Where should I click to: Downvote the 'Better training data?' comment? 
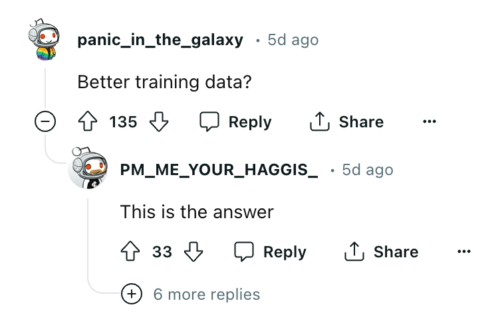pyautogui.click(x=158, y=122)
